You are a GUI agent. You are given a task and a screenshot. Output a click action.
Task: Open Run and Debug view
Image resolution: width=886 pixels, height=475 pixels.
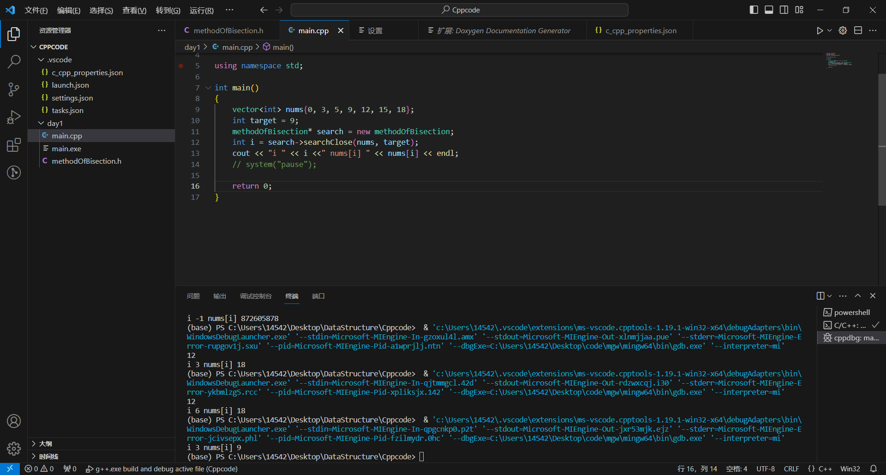[x=14, y=117]
